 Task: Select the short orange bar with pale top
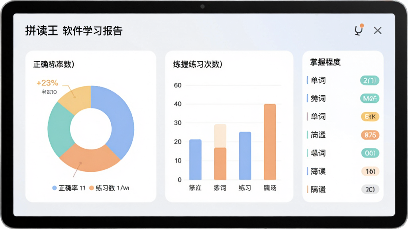pos(220,163)
